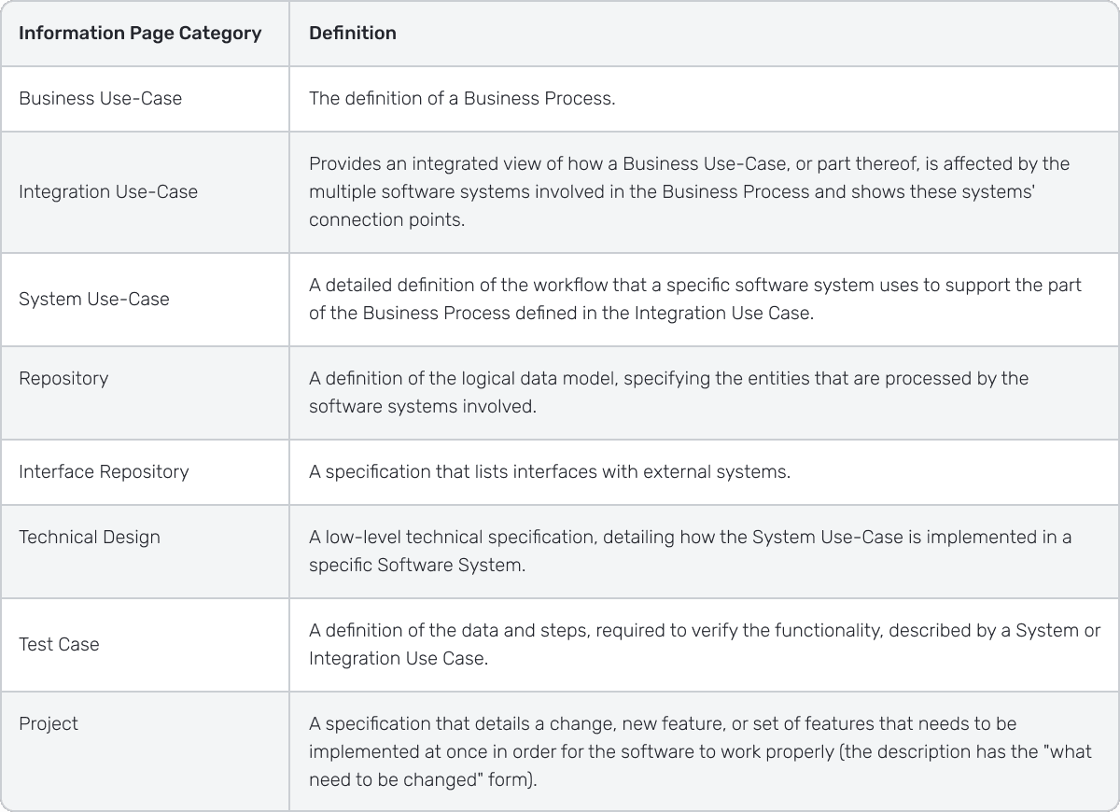
Task: Select the Business Use-Case category cell
Action: pyautogui.click(x=101, y=98)
